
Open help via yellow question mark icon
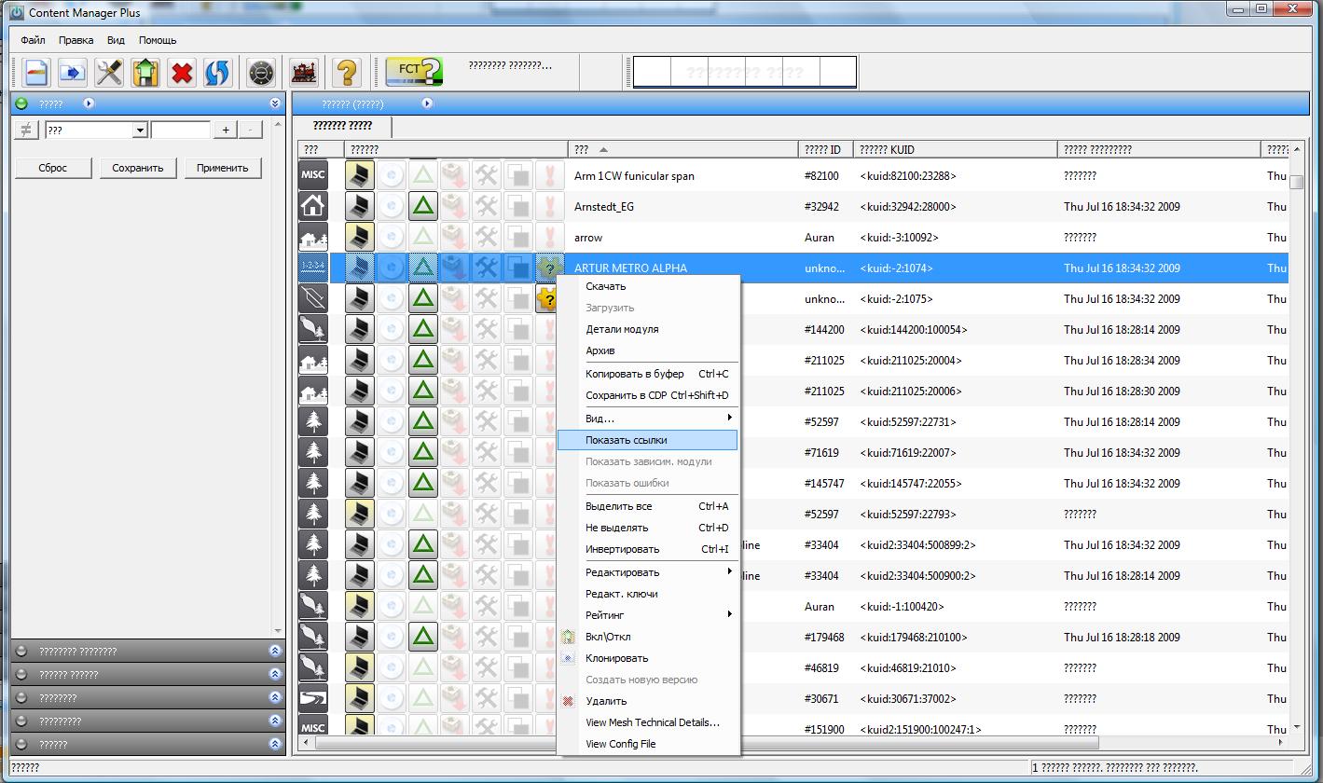pos(347,72)
